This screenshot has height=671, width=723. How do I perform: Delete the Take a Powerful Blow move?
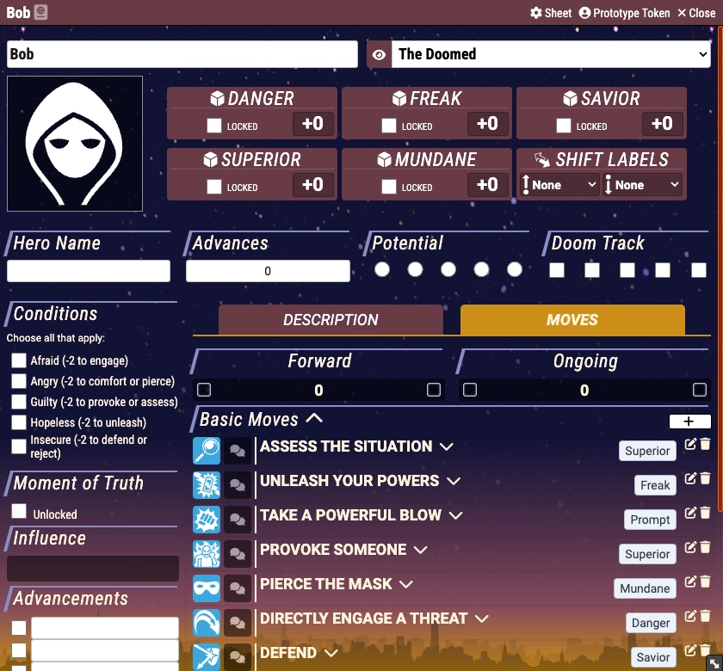coord(705,513)
